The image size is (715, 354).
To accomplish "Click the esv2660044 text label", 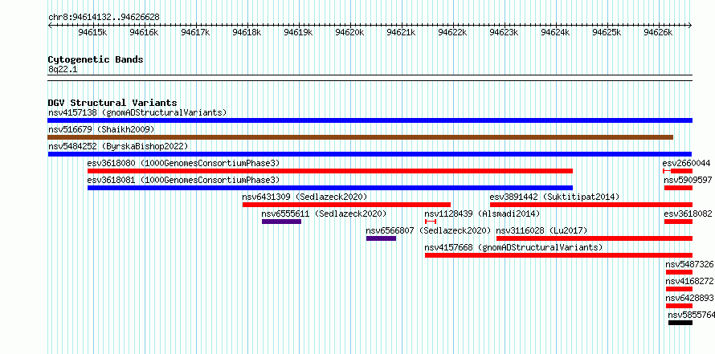I will 686,163.
